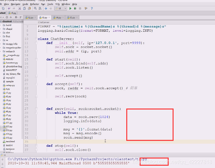
Task: Open the Navigate menu
Action: [15, 4]
